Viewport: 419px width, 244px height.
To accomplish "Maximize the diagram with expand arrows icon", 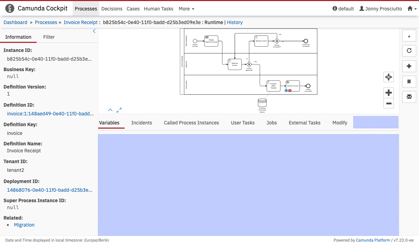I will 119,110.
